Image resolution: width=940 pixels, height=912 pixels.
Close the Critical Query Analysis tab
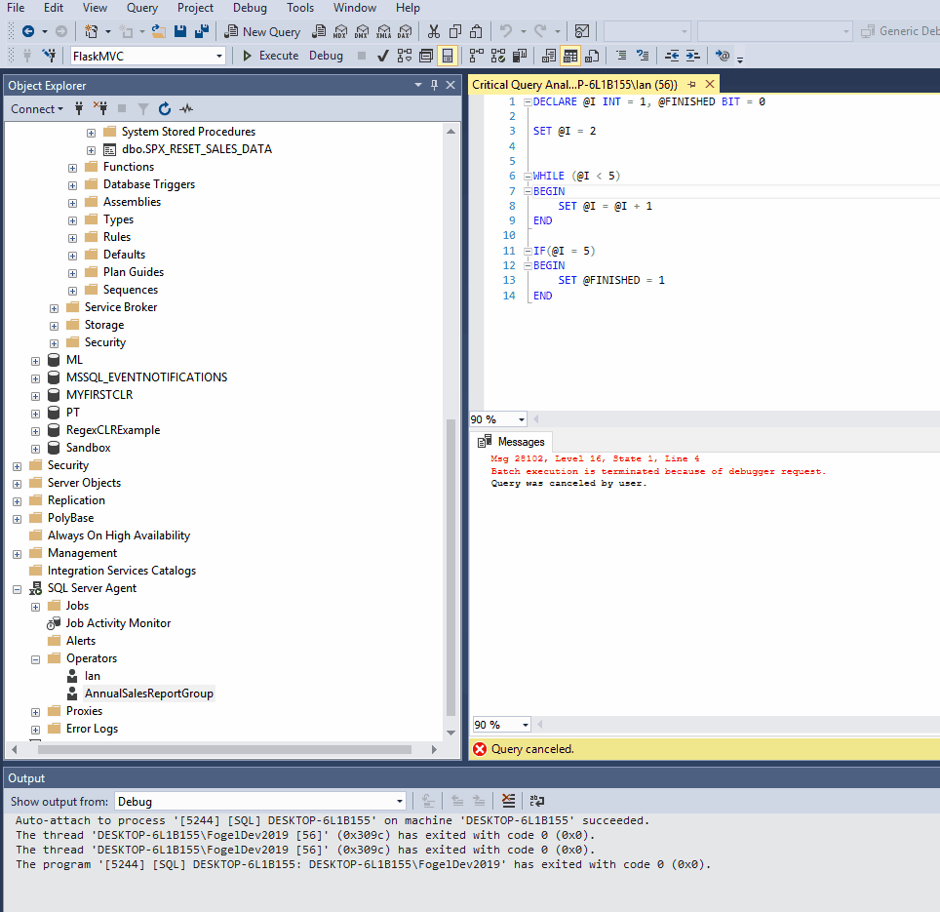click(710, 85)
